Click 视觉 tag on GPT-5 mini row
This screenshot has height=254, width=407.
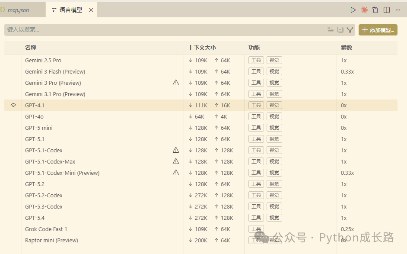pos(274,128)
